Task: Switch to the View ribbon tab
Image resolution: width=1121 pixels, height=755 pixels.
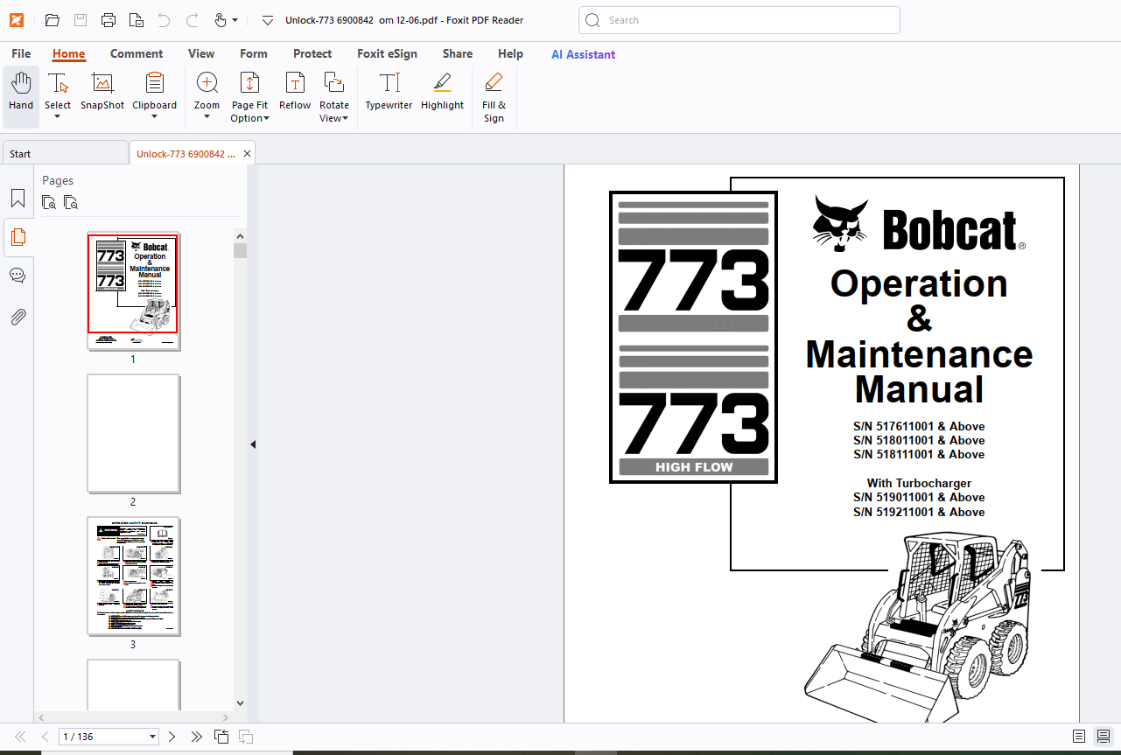Action: [x=201, y=53]
